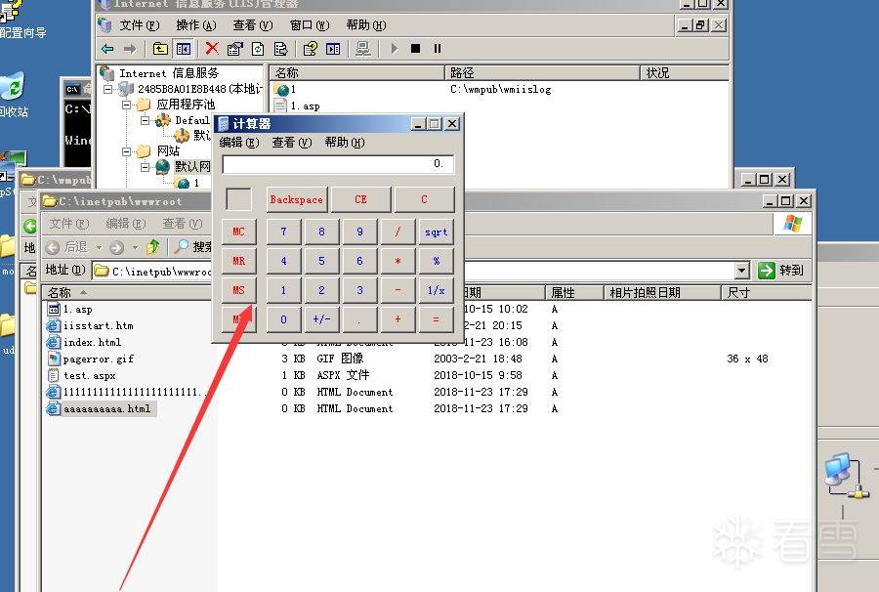This screenshot has width=879, height=592.
Task: Click the equals (=) button in Calculator
Action: 436,319
